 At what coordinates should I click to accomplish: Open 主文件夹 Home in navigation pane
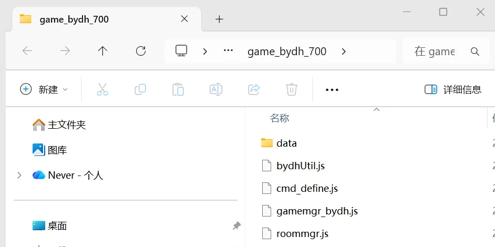point(67,125)
